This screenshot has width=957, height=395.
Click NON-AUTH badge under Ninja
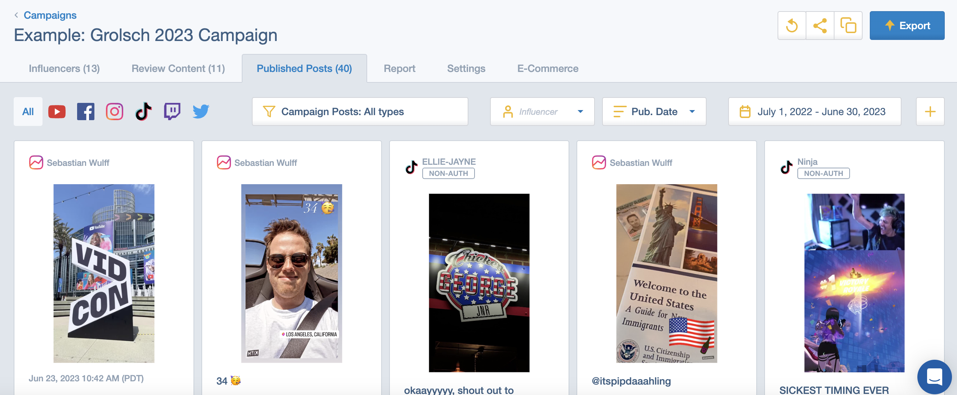coord(823,173)
